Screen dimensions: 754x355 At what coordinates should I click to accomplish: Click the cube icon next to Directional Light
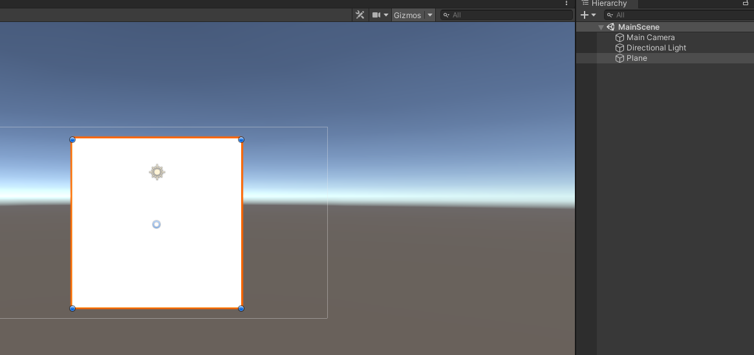pyautogui.click(x=620, y=48)
